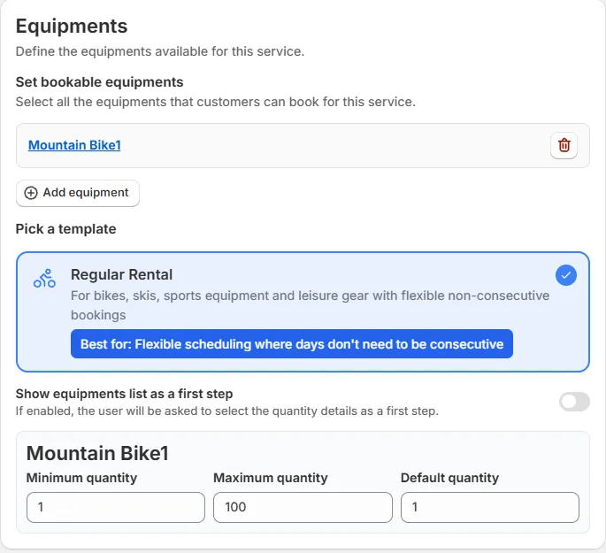Click the 'Best for: Flexible scheduling' badge
This screenshot has width=606, height=553.
(292, 344)
